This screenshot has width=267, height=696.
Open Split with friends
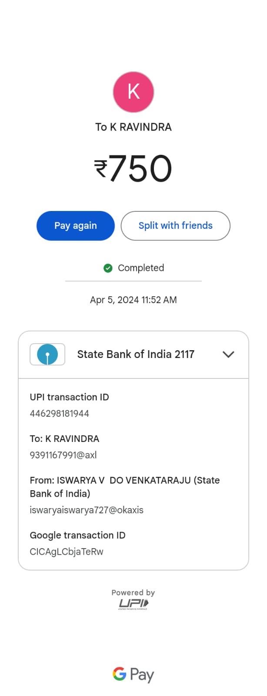click(175, 226)
